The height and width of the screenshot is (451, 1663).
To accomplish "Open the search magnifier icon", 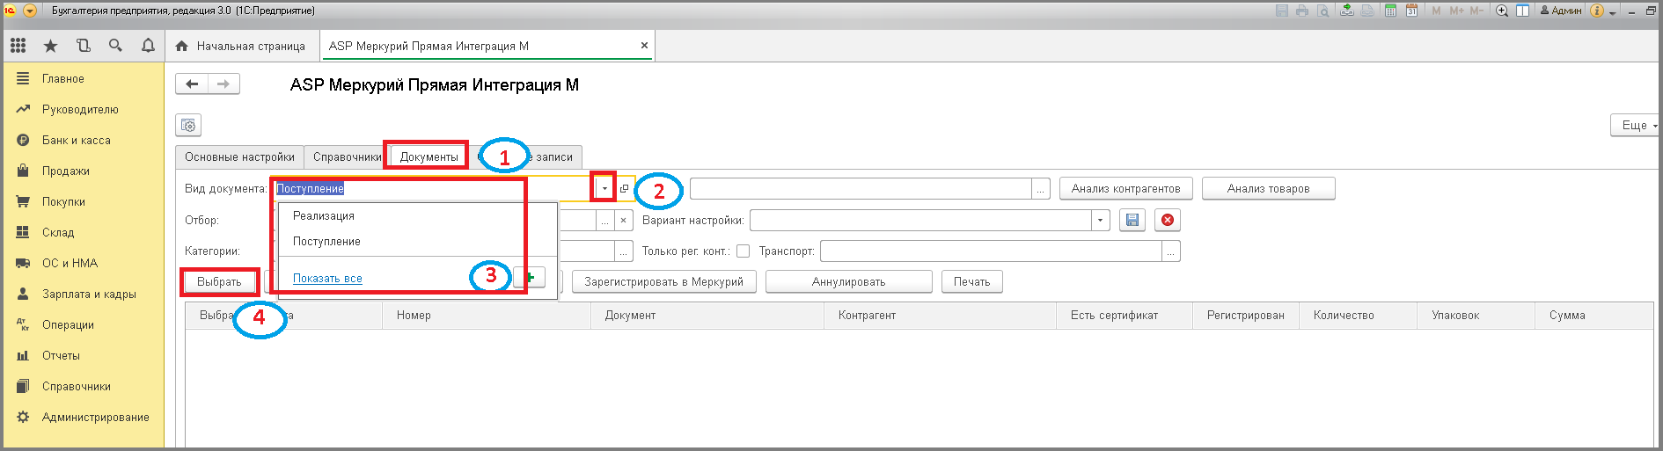I will click(x=115, y=45).
